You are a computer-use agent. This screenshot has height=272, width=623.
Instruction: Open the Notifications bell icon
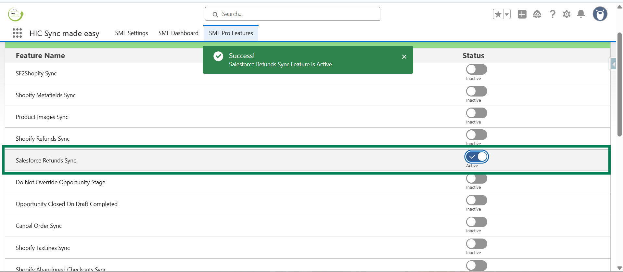581,14
